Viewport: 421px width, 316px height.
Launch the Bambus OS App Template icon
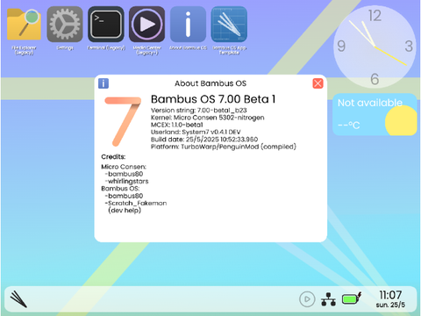(x=229, y=24)
